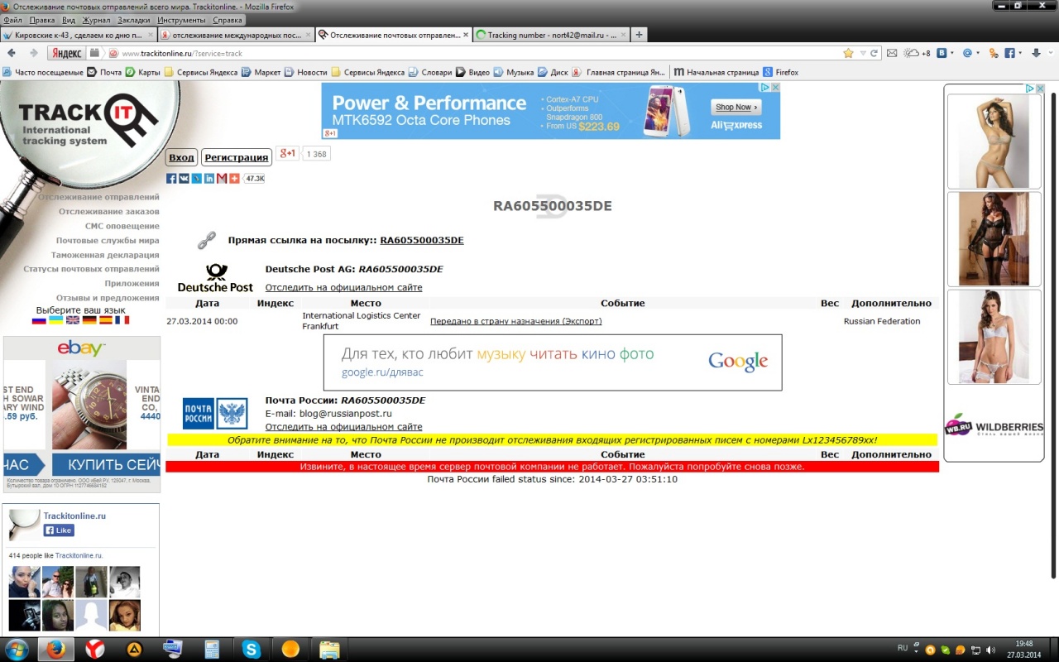Open the Mail.ru @ toolbar dropdown
The height and width of the screenshot is (662, 1059).
point(978,53)
